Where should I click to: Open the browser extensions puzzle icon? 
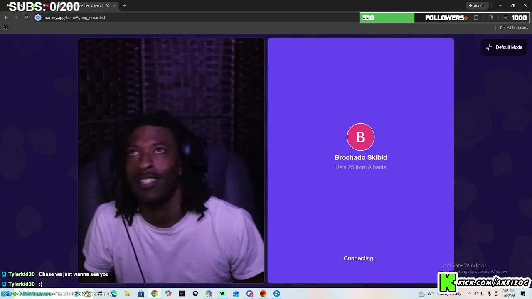click(x=476, y=17)
